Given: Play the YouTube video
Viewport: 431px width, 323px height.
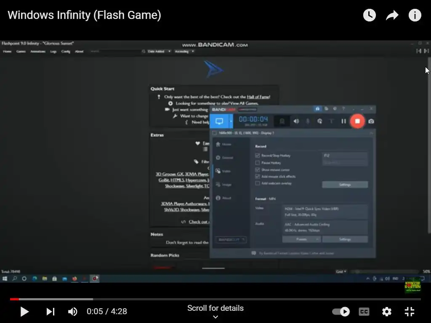Looking at the screenshot, I should point(24,312).
